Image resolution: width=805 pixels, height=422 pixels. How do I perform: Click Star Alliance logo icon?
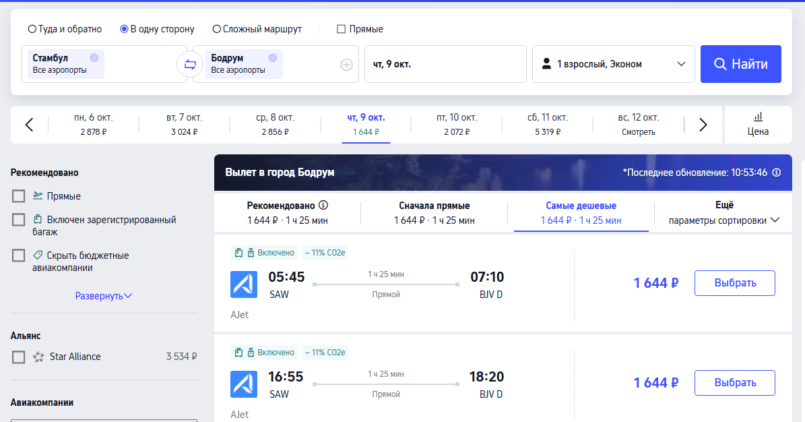point(38,357)
